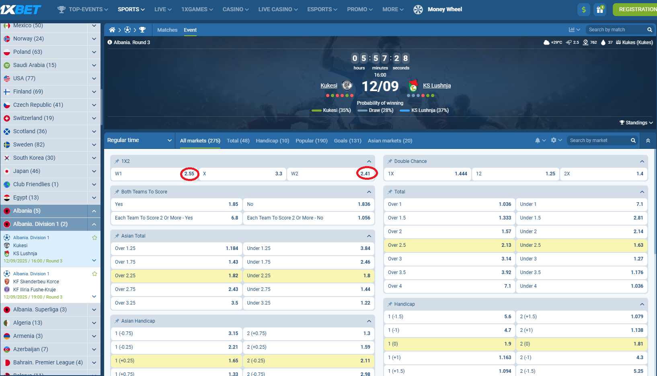Image resolution: width=657 pixels, height=376 pixels.
Task: Expand the Norway (24) league list
Action: click(94, 39)
